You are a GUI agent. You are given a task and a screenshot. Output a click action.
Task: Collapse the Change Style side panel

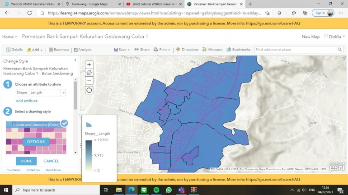tap(75, 60)
